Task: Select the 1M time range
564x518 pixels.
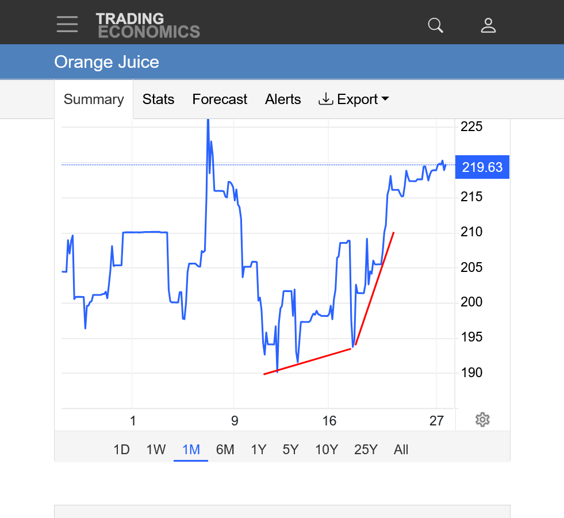Action: point(191,450)
